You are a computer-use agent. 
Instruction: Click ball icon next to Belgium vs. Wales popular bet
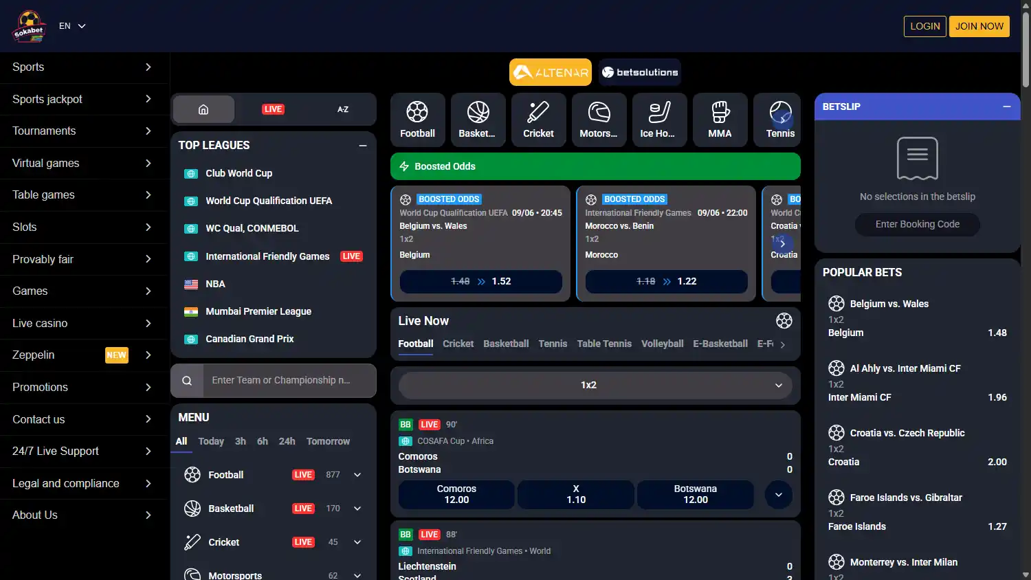tap(836, 304)
